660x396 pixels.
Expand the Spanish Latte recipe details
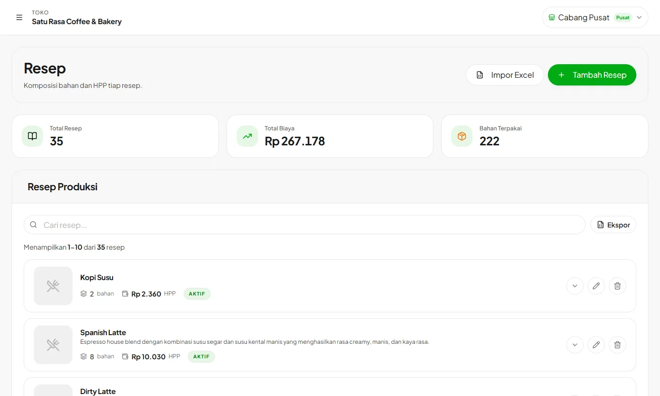575,345
